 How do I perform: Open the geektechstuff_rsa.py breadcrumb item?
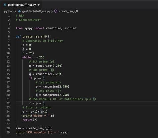click(x=36, y=11)
